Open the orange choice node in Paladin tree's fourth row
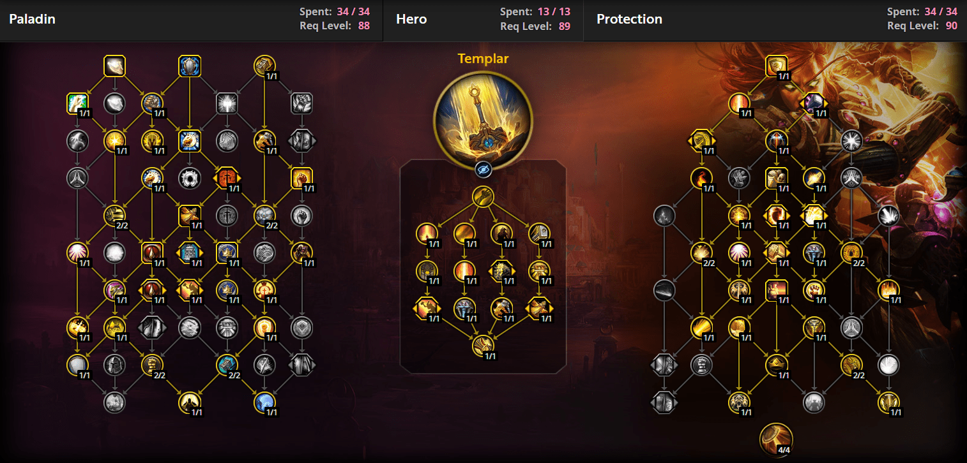This screenshot has height=463, width=967. coord(227,178)
